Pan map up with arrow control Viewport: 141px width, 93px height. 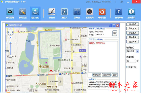(x=10, y=30)
